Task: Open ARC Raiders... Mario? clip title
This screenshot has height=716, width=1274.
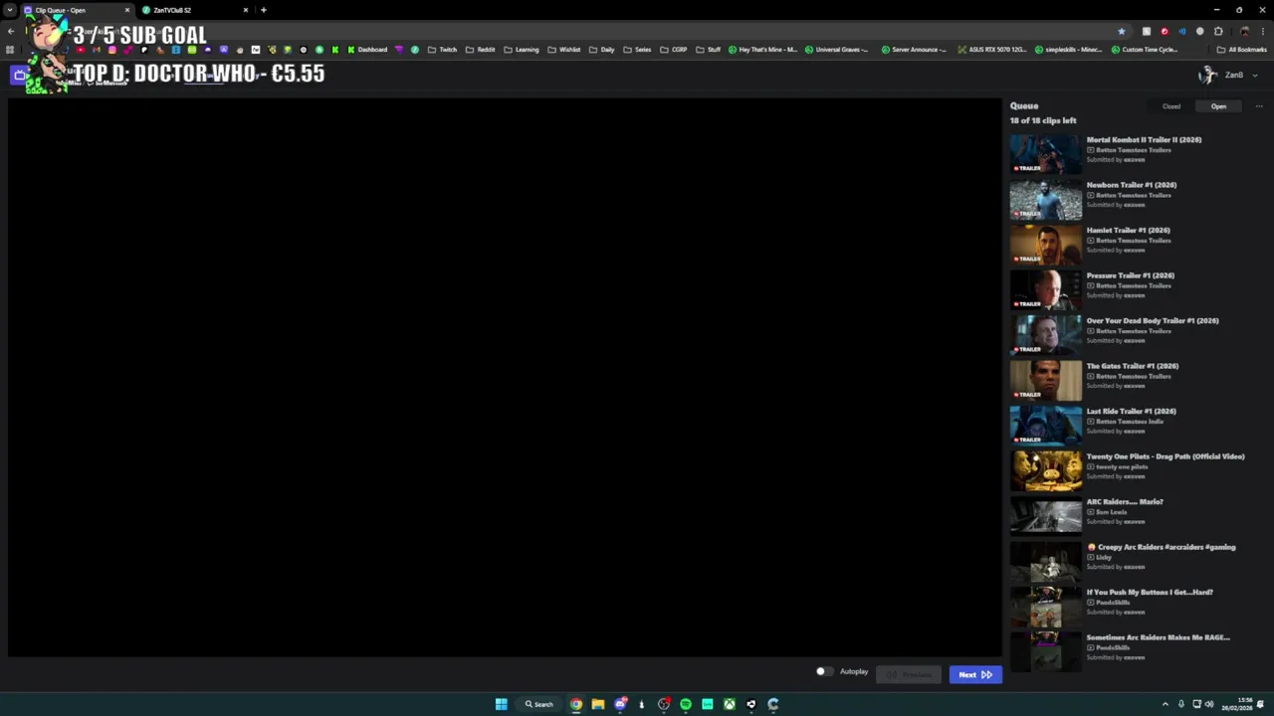Action: pyautogui.click(x=1125, y=501)
